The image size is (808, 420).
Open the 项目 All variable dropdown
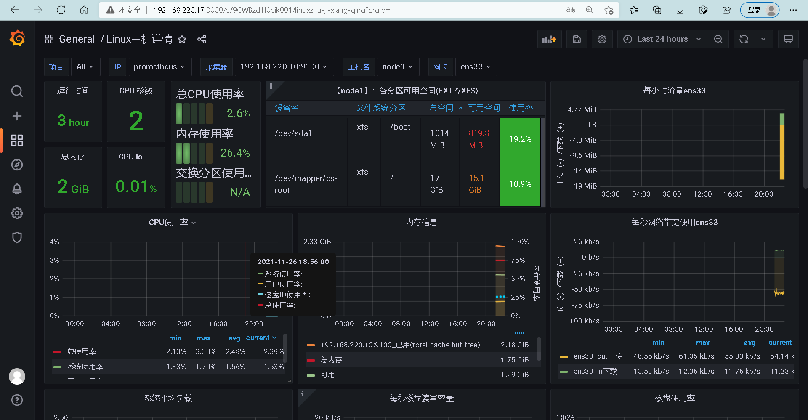tap(85, 67)
